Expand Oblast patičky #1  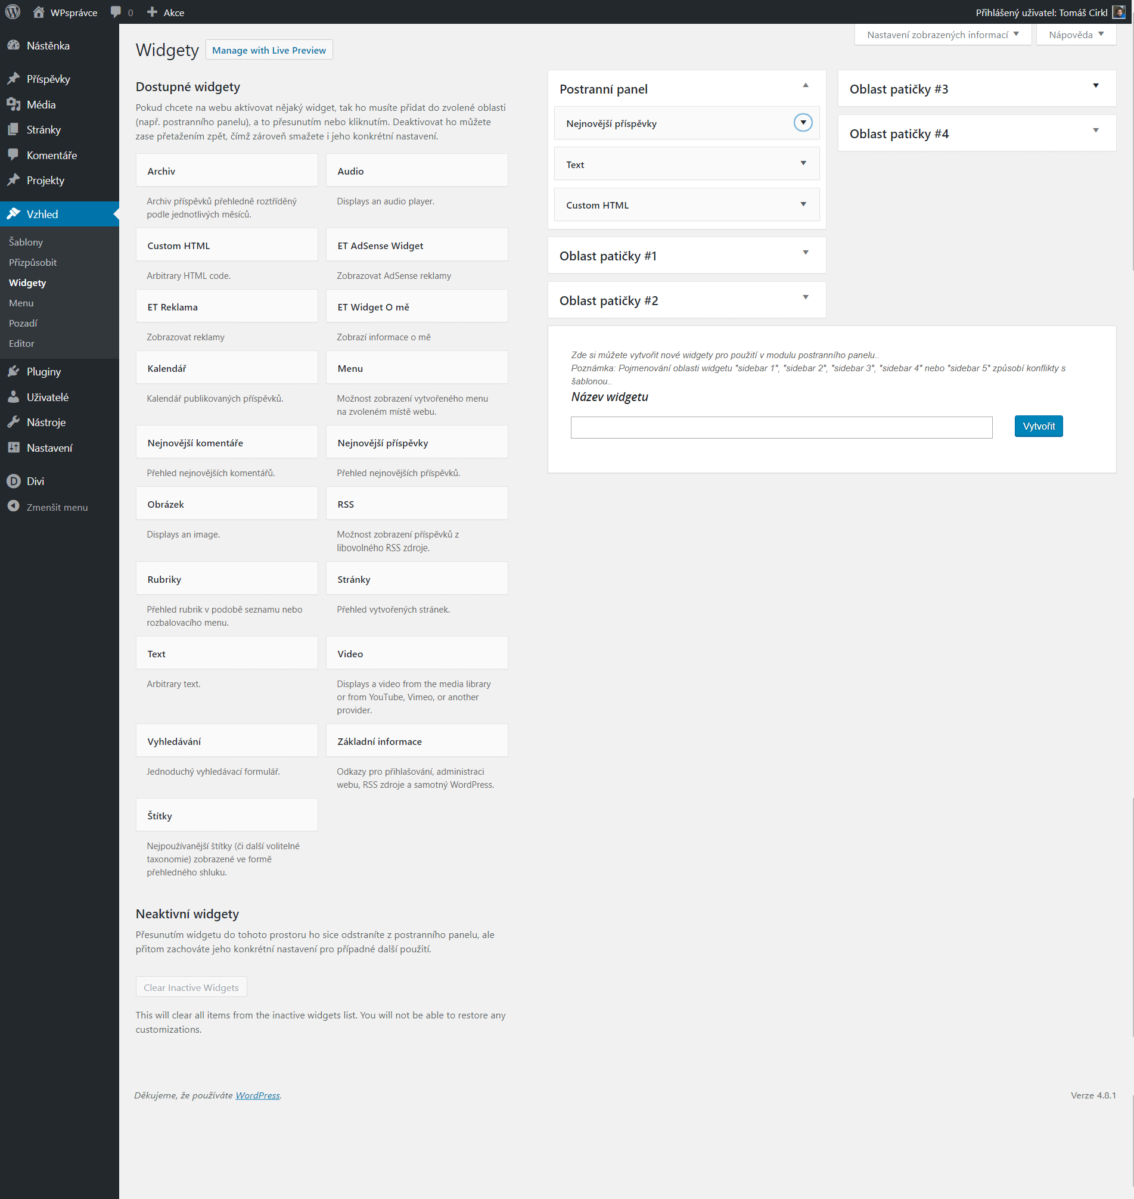click(805, 253)
